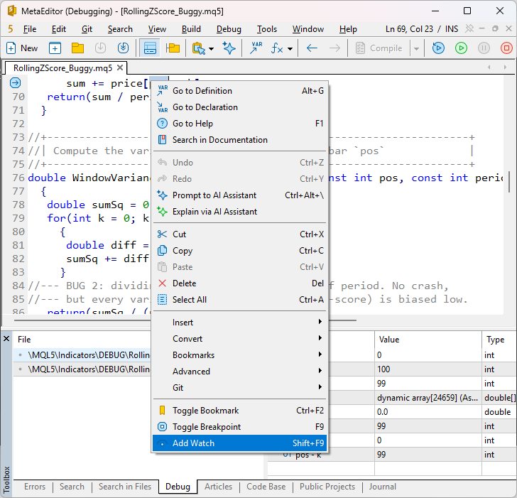This screenshot has height=498, width=517.
Task: Click the Pause debugging icon
Action: (484, 48)
